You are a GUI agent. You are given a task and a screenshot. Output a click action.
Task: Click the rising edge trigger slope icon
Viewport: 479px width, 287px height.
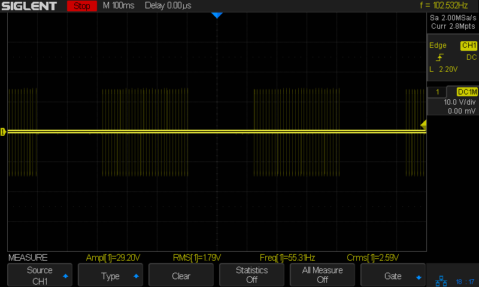click(440, 57)
